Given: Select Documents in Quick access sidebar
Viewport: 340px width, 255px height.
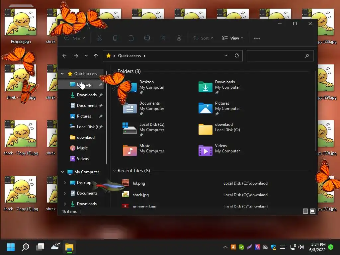Looking at the screenshot, I should point(81,106).
